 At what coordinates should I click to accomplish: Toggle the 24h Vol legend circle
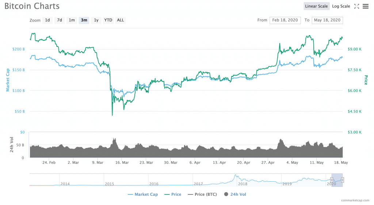[226, 194]
